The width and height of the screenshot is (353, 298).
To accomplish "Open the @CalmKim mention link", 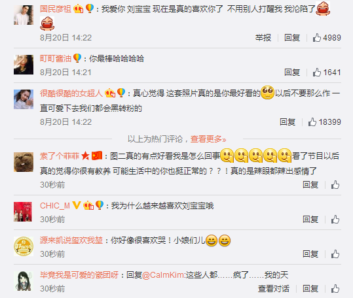I will 163,275.
